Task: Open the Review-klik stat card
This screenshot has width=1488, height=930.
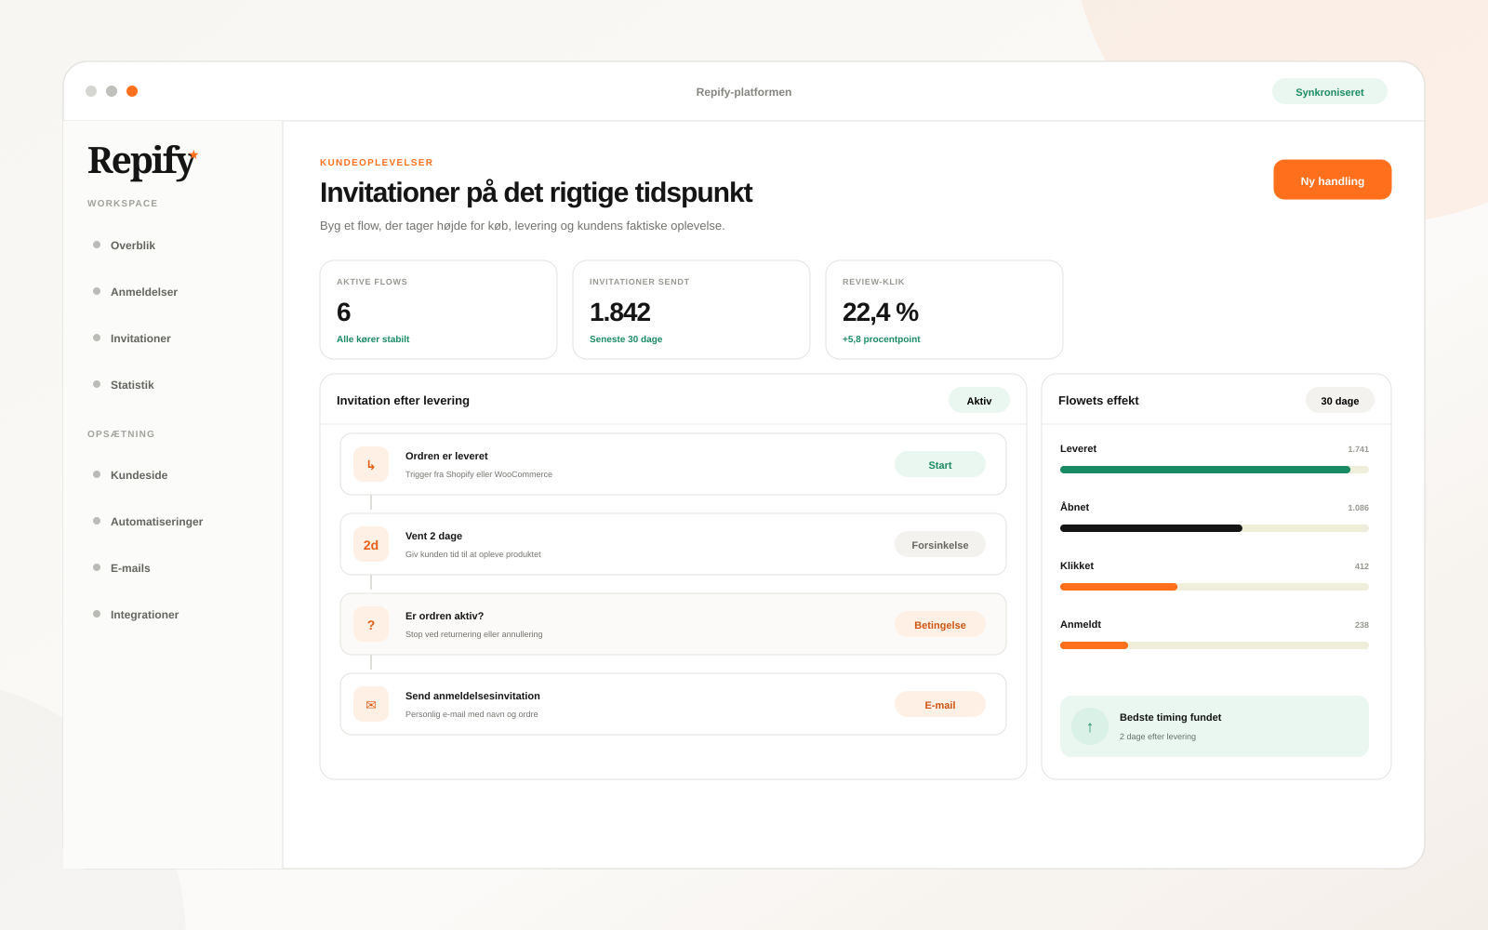Action: (944, 310)
